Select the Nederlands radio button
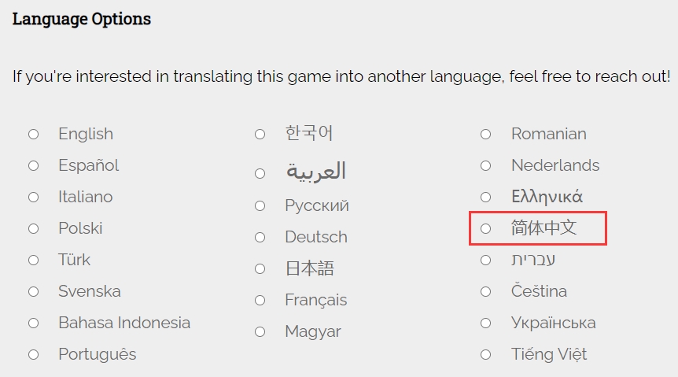This screenshot has height=377, width=678. [486, 166]
